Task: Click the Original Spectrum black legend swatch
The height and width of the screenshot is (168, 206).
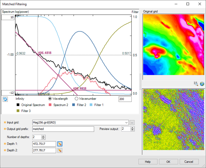Action: tap(18, 105)
